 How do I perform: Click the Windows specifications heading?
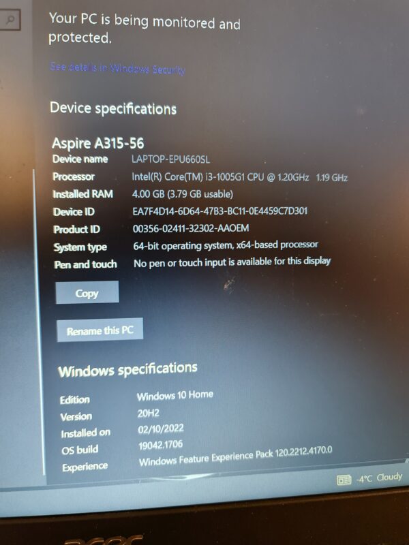click(x=127, y=369)
